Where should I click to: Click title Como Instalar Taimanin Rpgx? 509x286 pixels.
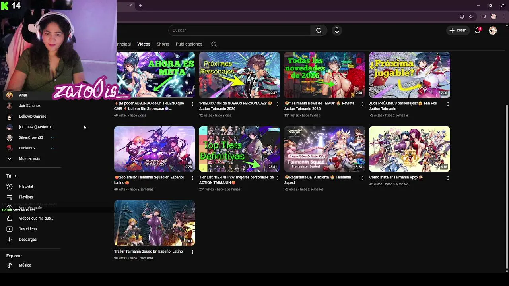click(396, 178)
